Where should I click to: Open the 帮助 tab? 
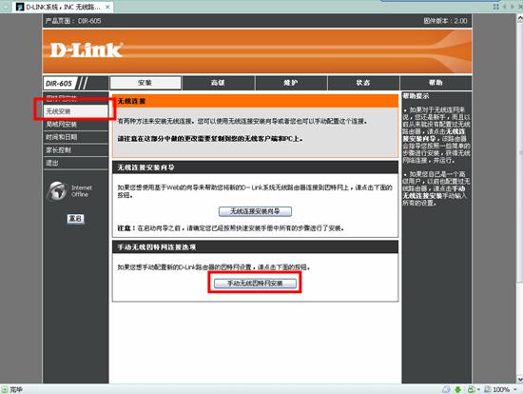(436, 83)
